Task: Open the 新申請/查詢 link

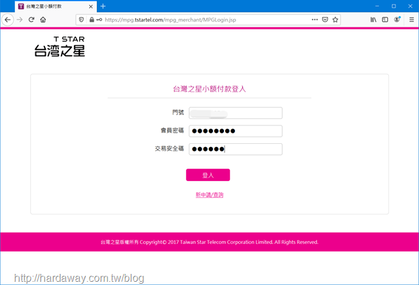Action: (209, 195)
